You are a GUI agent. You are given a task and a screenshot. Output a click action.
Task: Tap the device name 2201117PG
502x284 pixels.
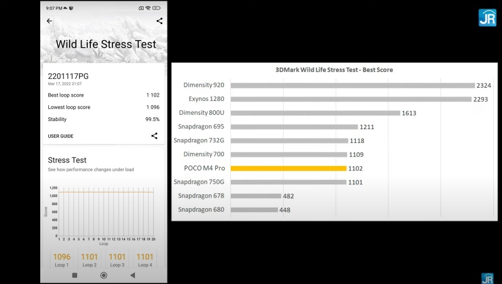(68, 76)
